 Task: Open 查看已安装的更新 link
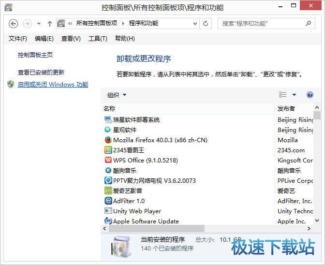(x=41, y=73)
